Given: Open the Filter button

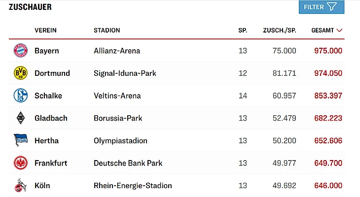Looking at the screenshot, I should click(321, 7).
